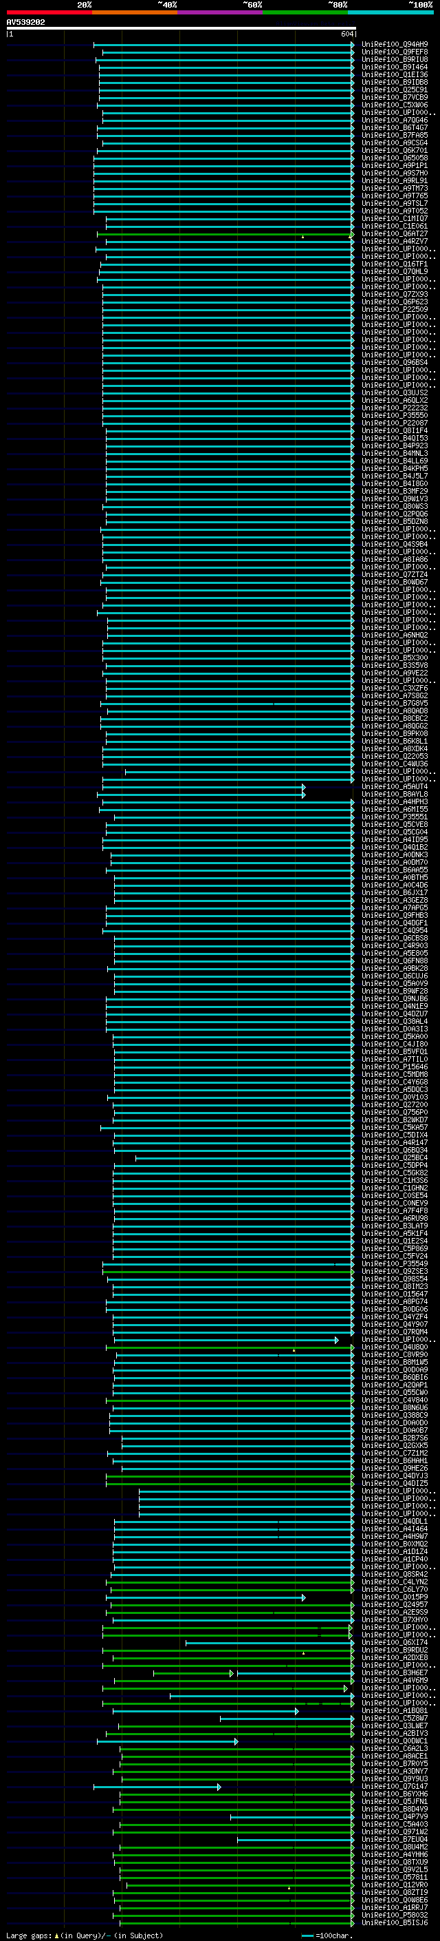Viewport: 440px width, 1941px height.
Task: Select label UniRef100_A9TSL7
Action: point(395,203)
